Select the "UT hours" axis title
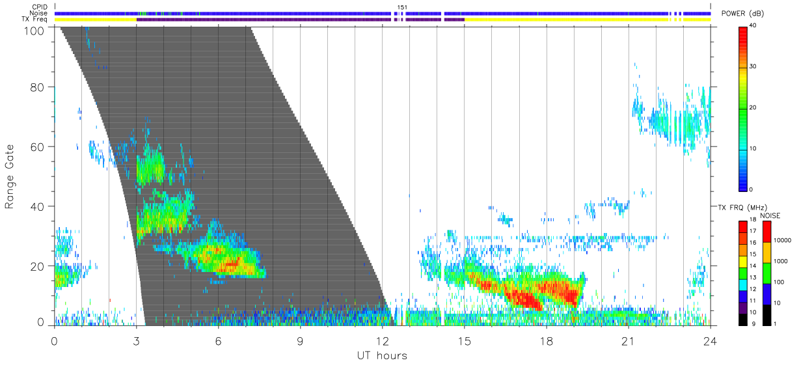The width and height of the screenshot is (799, 369). (382, 355)
